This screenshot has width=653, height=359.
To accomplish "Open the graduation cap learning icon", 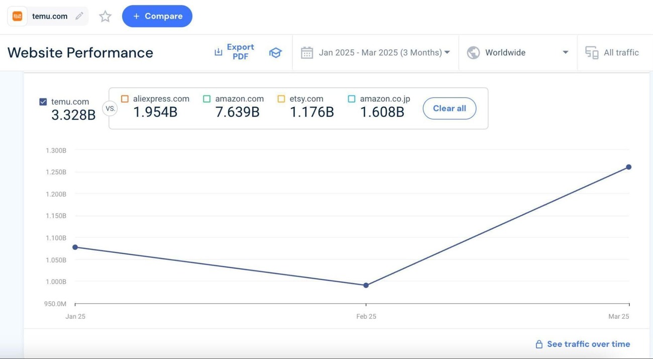I will tap(275, 53).
